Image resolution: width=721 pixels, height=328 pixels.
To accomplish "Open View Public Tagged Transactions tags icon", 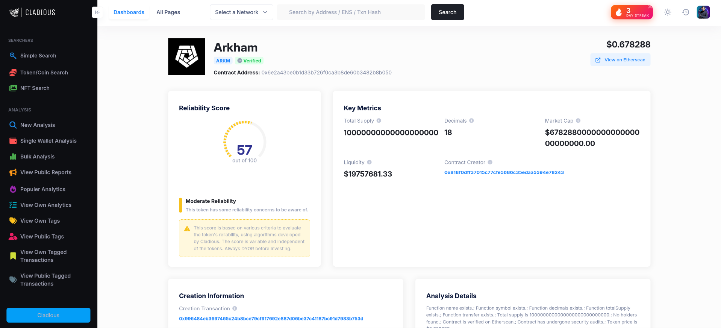I will [13, 280].
